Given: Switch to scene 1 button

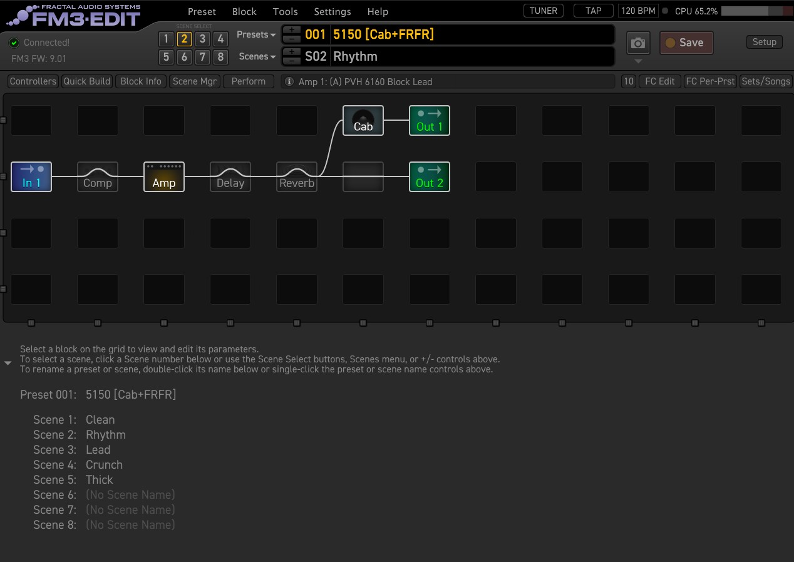Looking at the screenshot, I should 165,39.
